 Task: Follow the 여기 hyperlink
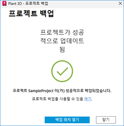[x=88, y=99]
